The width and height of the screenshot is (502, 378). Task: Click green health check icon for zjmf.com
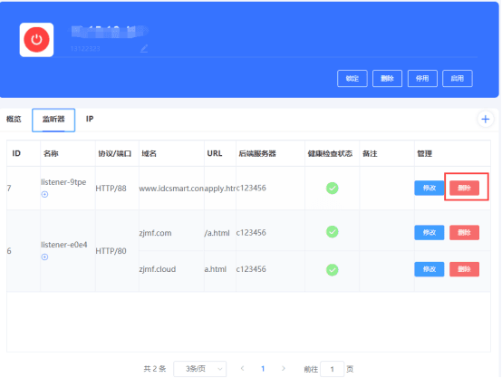click(332, 232)
